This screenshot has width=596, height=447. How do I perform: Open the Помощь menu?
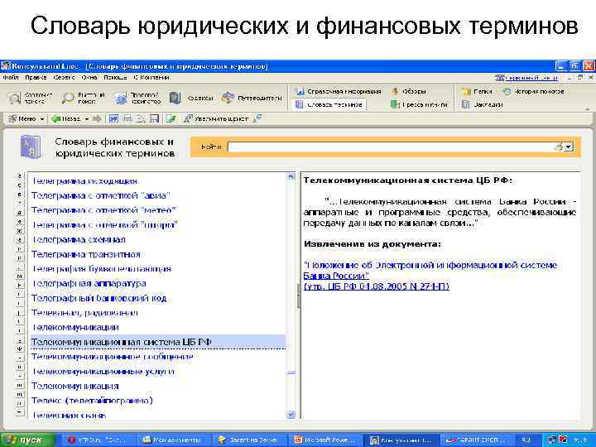click(x=115, y=78)
